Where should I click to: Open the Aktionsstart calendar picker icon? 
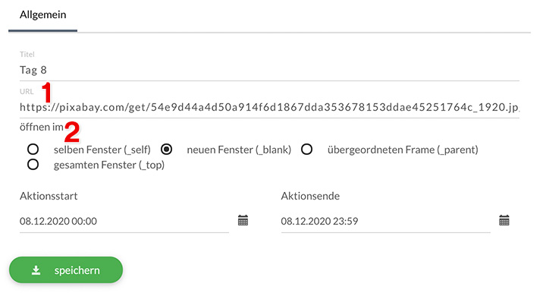(243, 220)
